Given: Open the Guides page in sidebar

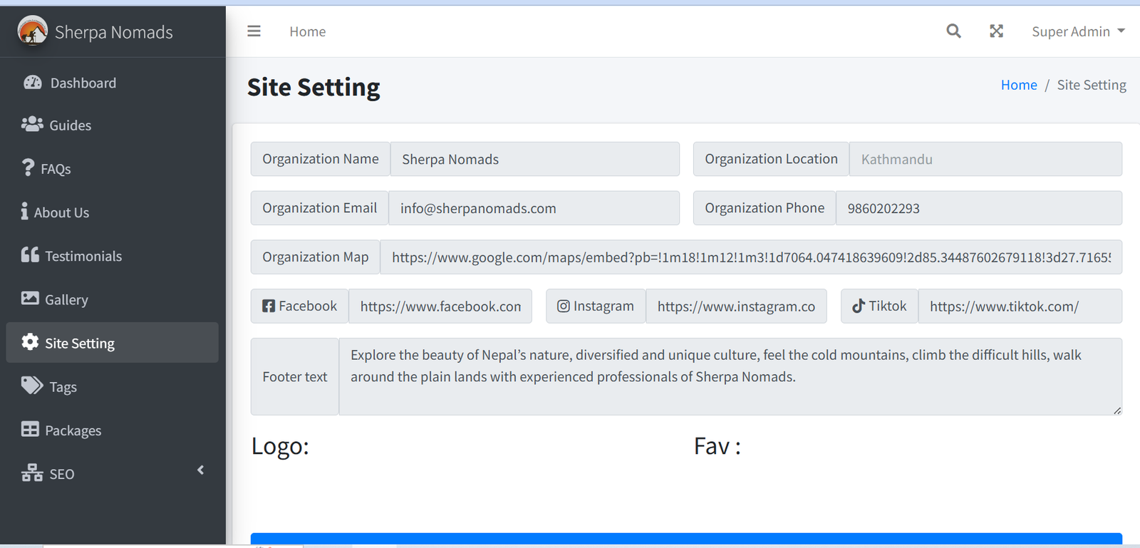Looking at the screenshot, I should tap(70, 125).
